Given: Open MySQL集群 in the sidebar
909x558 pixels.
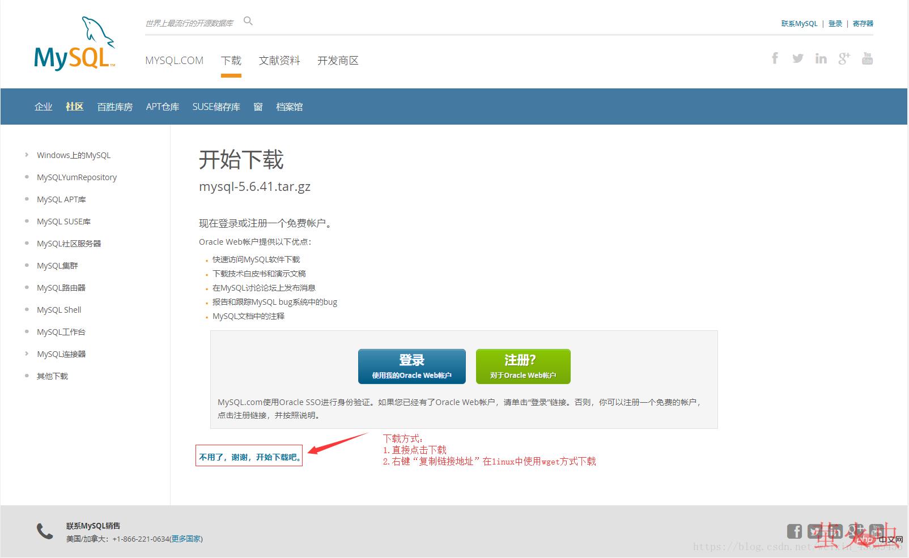Looking at the screenshot, I should [x=58, y=266].
